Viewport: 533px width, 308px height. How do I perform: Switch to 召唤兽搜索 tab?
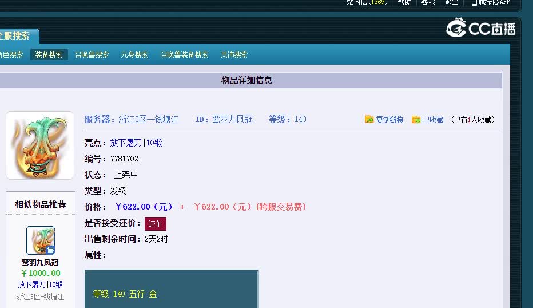click(92, 54)
